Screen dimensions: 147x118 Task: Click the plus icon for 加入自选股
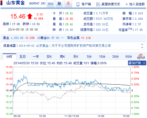pyautogui.click(x=126, y=4)
